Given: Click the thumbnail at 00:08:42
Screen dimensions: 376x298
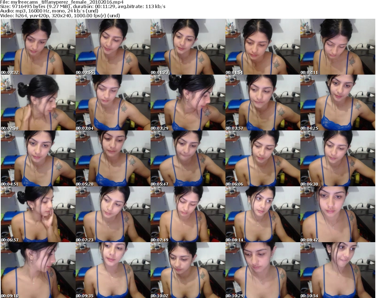Looking at the screenshot, I should 338,214.
